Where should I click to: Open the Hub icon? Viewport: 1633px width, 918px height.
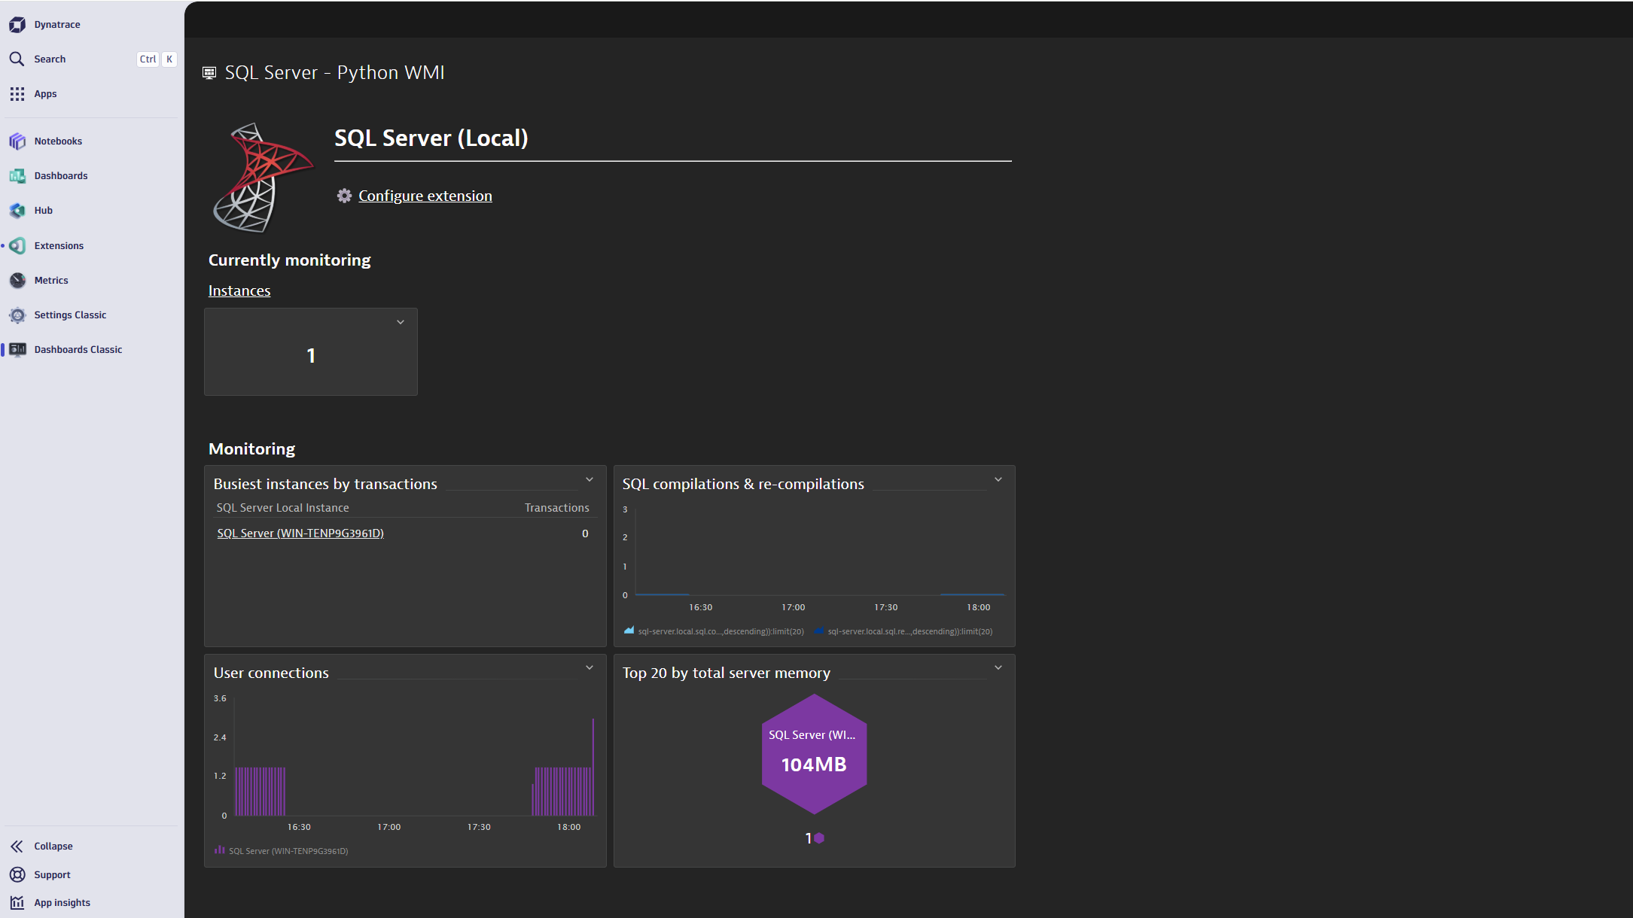tap(17, 211)
